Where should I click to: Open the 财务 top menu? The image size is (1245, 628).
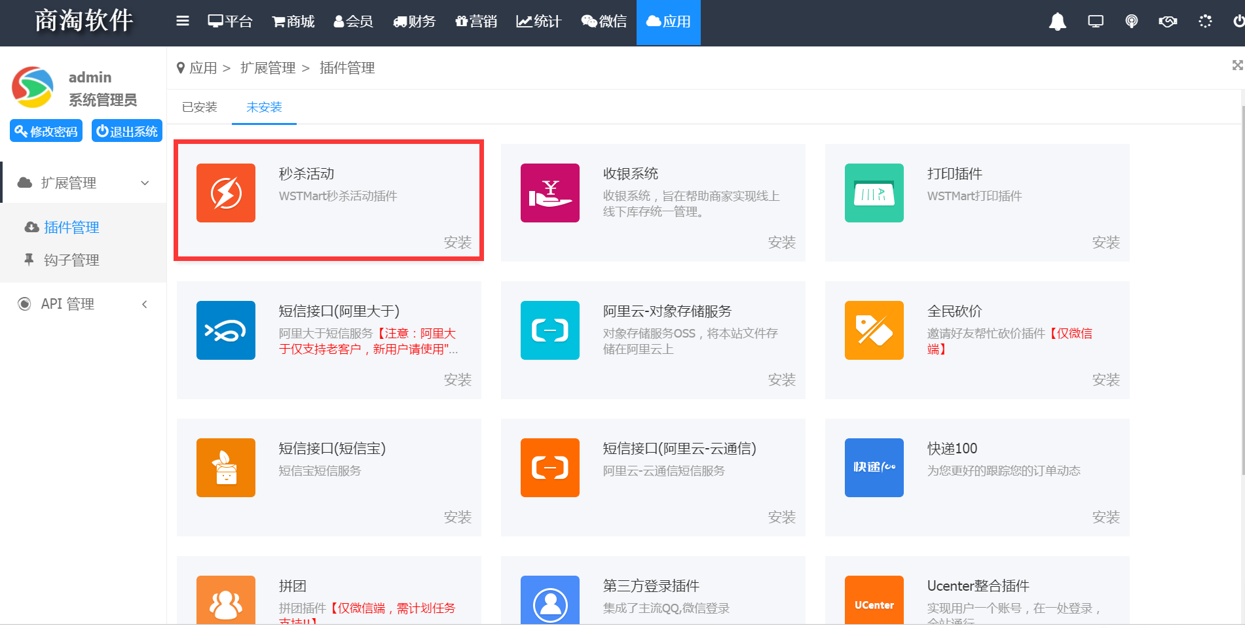coord(414,22)
